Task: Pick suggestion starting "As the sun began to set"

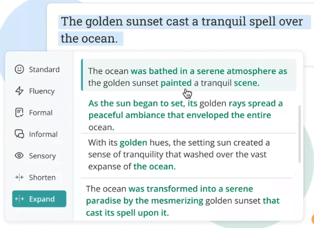Action: click(x=188, y=115)
